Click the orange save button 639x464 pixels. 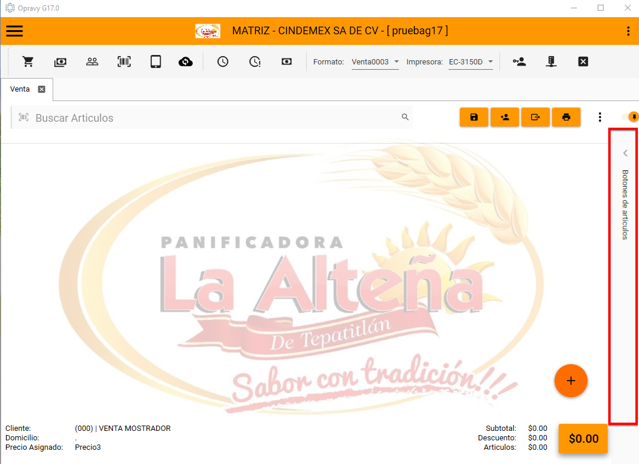coord(474,117)
